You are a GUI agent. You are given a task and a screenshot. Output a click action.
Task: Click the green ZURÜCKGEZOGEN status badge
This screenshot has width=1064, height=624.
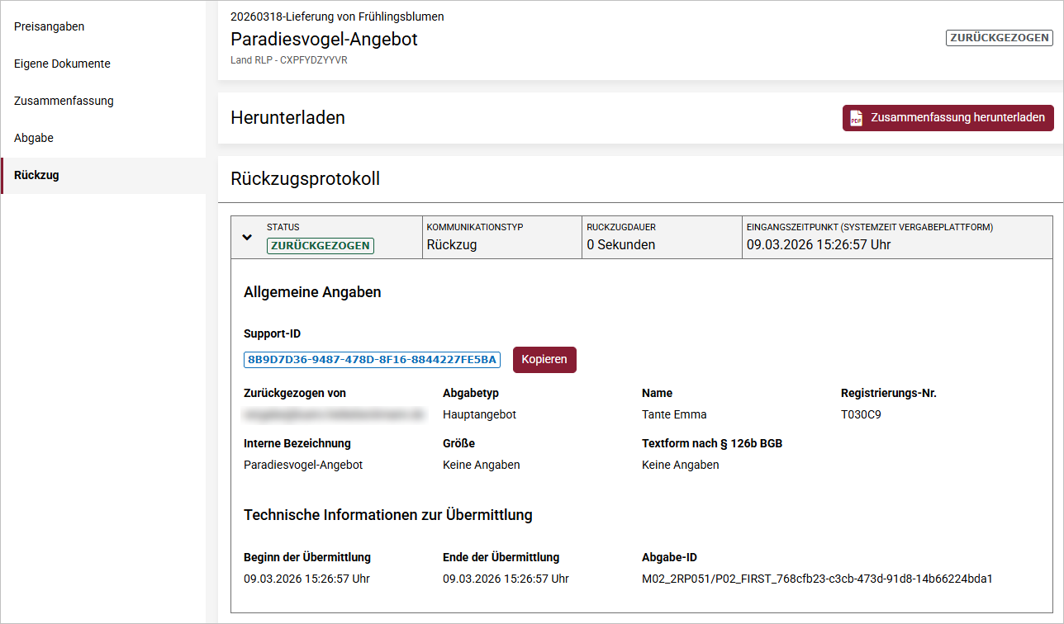click(320, 245)
